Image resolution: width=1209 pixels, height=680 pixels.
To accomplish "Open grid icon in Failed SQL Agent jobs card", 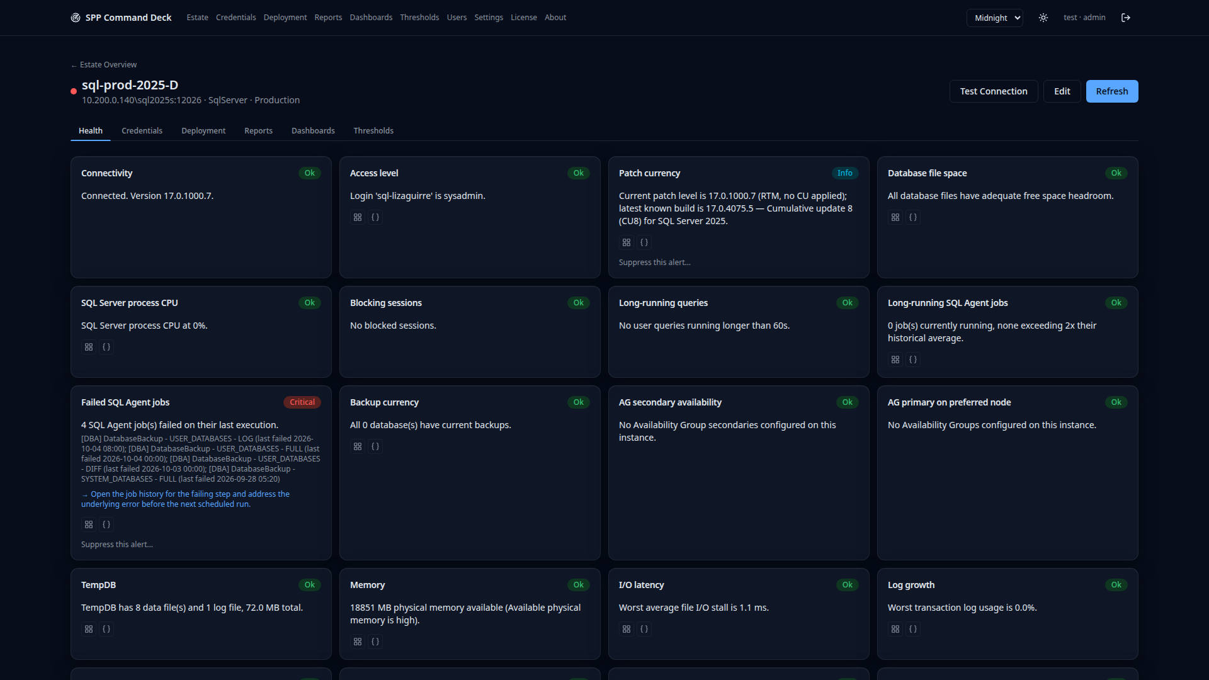I will 89,524.
